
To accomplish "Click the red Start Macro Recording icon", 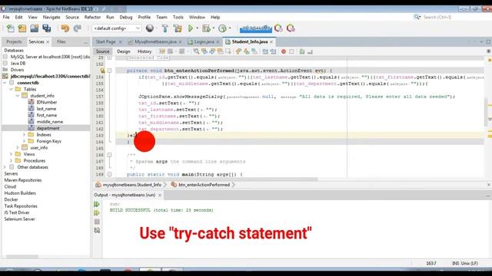I will 284,51.
